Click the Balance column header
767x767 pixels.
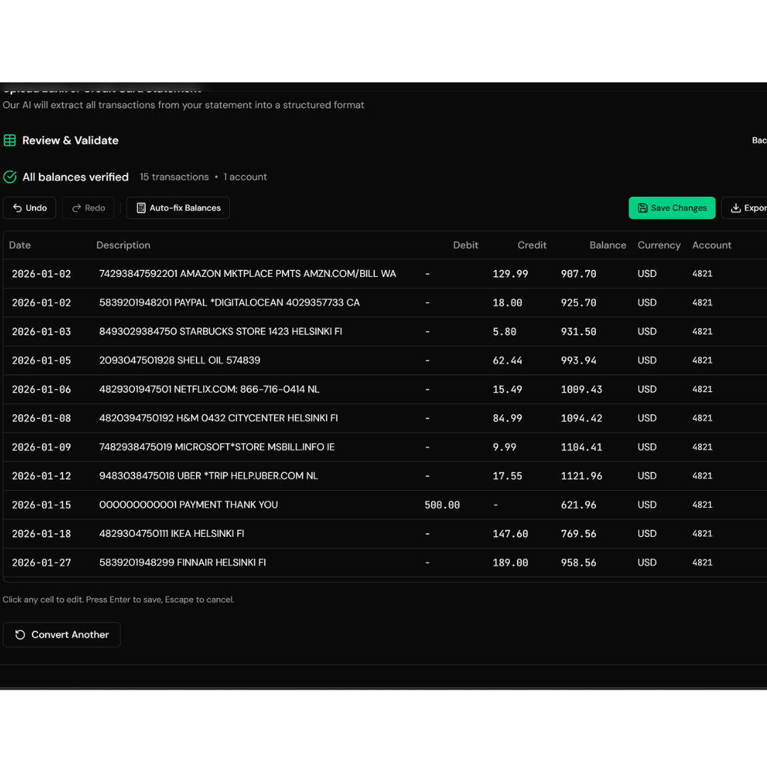608,245
